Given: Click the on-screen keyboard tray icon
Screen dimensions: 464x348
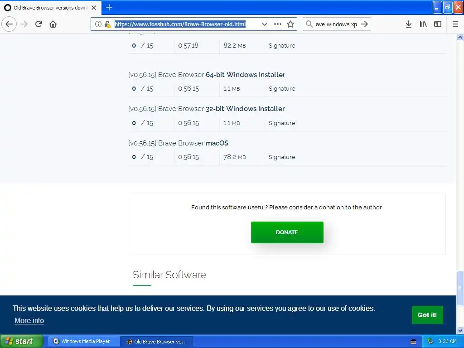Looking at the screenshot, I should tap(413, 342).
